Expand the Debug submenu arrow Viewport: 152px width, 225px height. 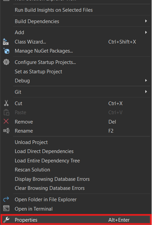(x=146, y=80)
